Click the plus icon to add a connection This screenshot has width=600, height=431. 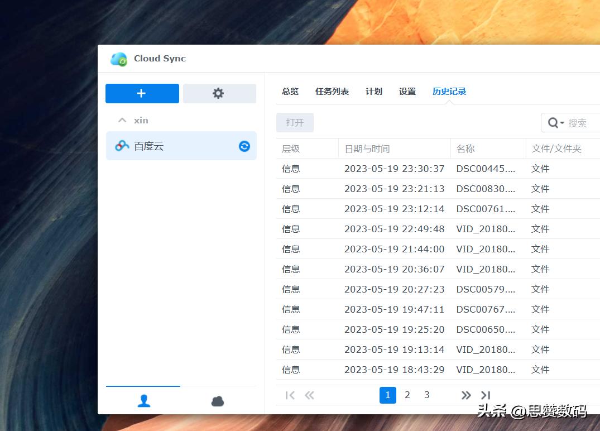(x=142, y=93)
